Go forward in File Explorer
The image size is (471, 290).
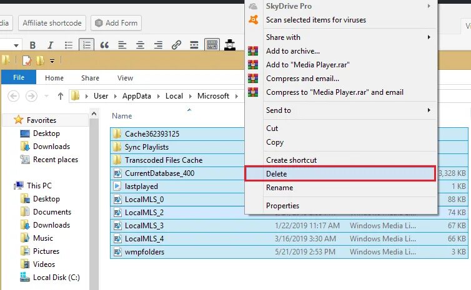coord(31,96)
